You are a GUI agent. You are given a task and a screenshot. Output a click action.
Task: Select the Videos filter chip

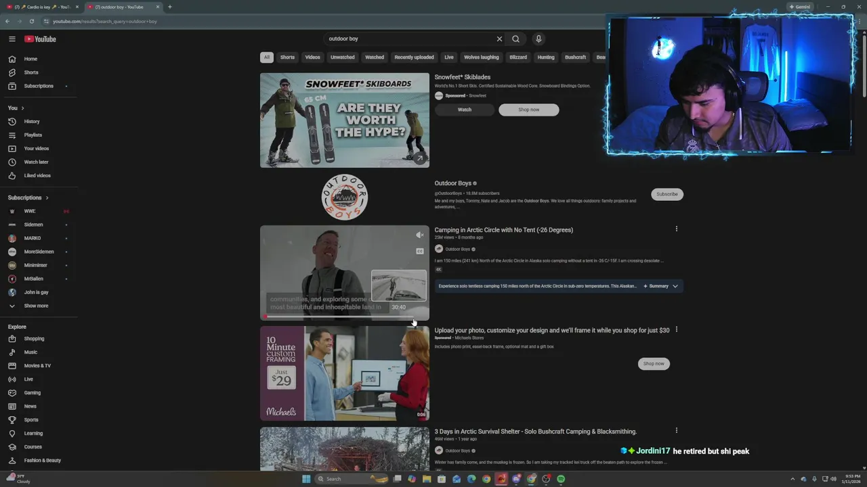(x=312, y=57)
